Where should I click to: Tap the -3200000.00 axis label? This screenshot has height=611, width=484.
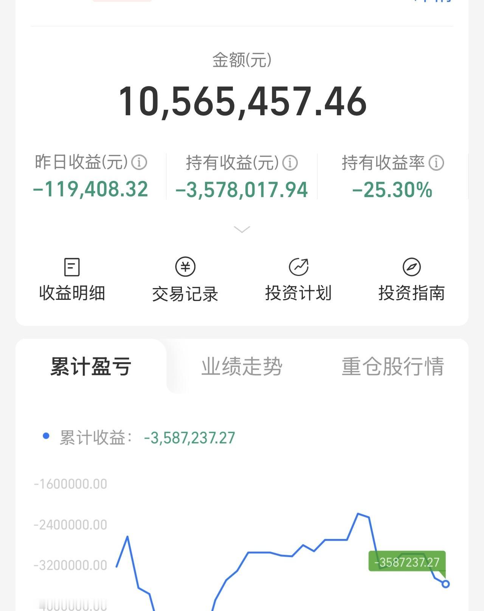tap(70, 566)
